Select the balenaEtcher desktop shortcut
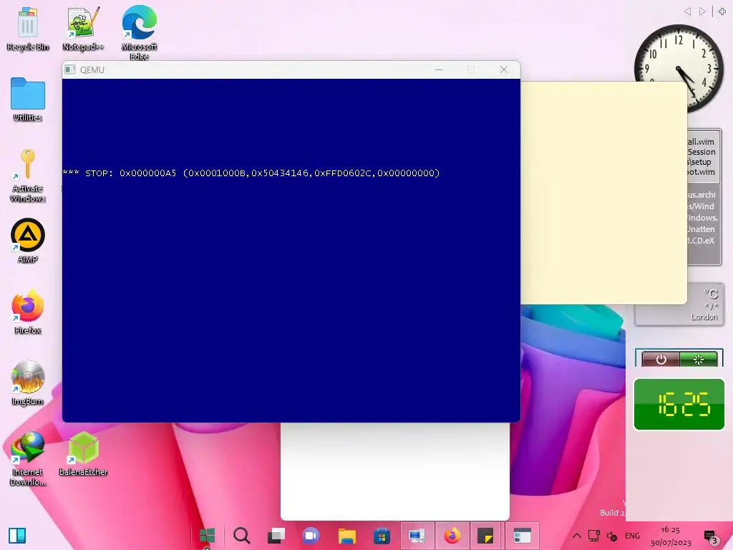733x550 pixels. coord(83,453)
